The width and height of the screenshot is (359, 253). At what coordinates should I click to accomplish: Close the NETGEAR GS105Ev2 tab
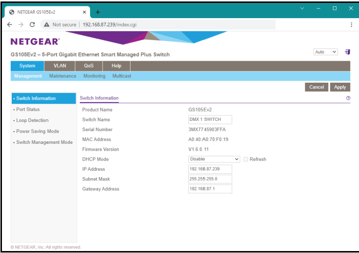pyautogui.click(x=84, y=12)
